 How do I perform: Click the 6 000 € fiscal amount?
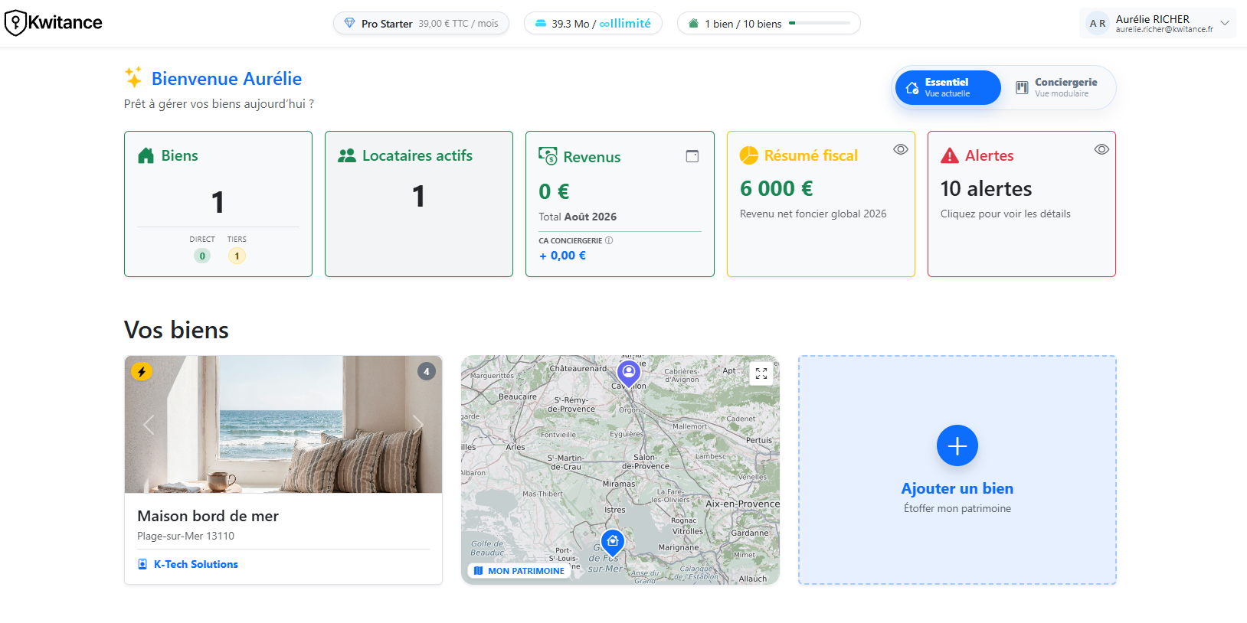point(777,188)
